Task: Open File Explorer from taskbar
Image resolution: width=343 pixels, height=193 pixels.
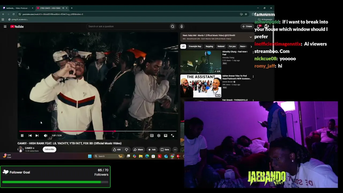Action: 141,156
